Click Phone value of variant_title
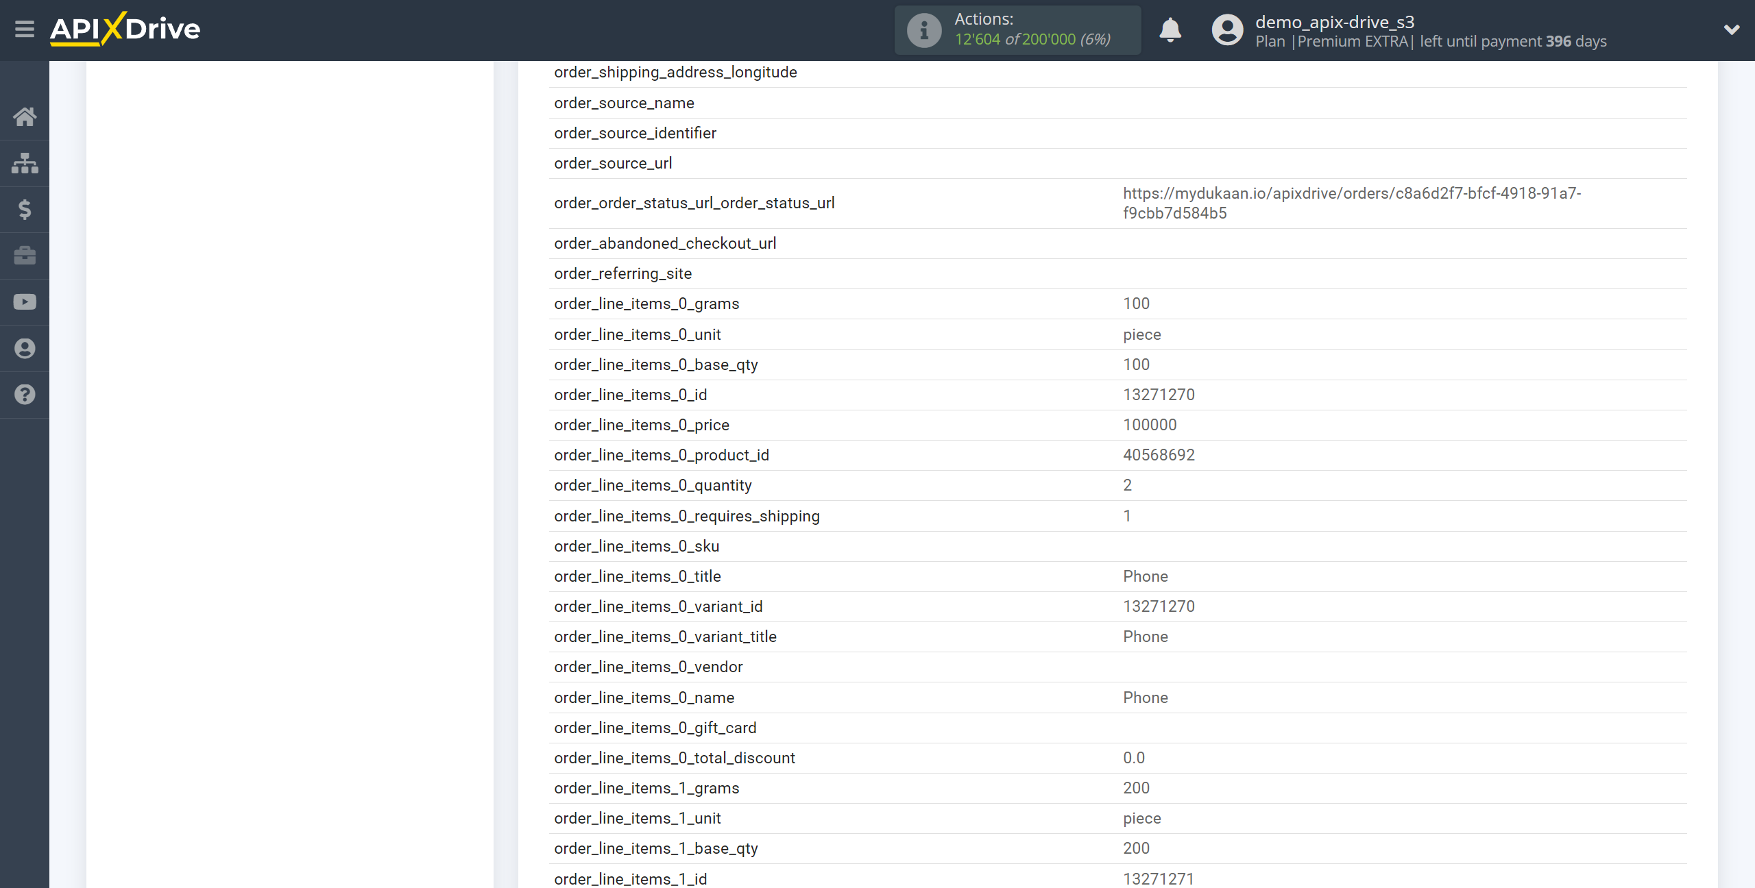This screenshot has width=1755, height=888. click(1145, 637)
